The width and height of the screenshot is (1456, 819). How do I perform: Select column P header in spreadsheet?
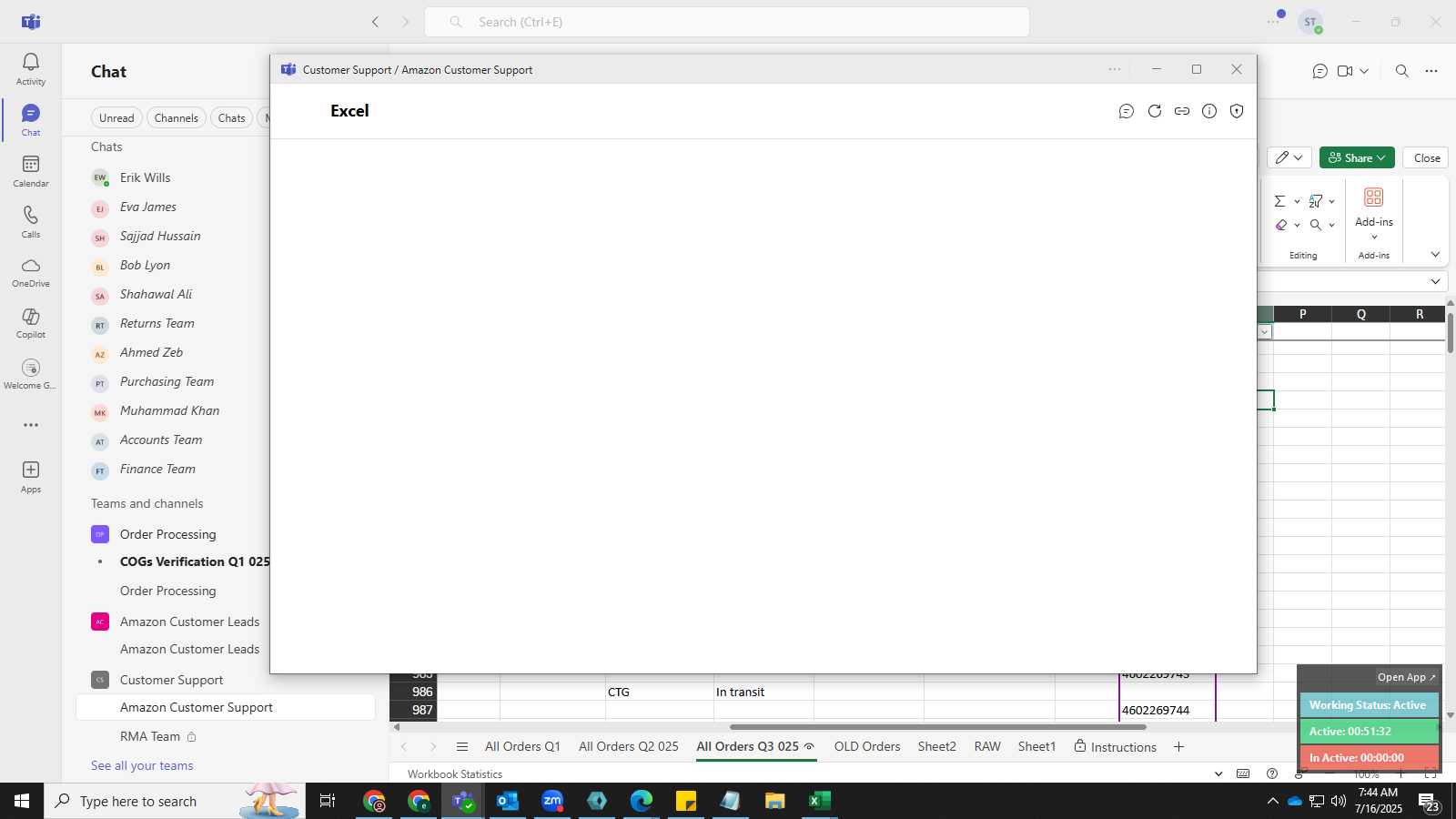[1302, 314]
